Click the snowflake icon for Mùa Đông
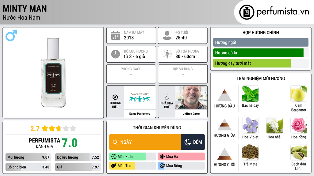 point(162,166)
